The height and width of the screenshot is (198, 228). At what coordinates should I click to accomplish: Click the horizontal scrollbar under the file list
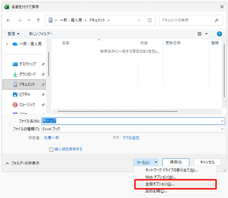tap(118, 111)
